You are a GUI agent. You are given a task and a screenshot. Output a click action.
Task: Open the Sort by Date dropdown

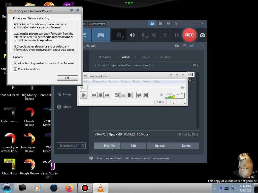tap(188, 134)
